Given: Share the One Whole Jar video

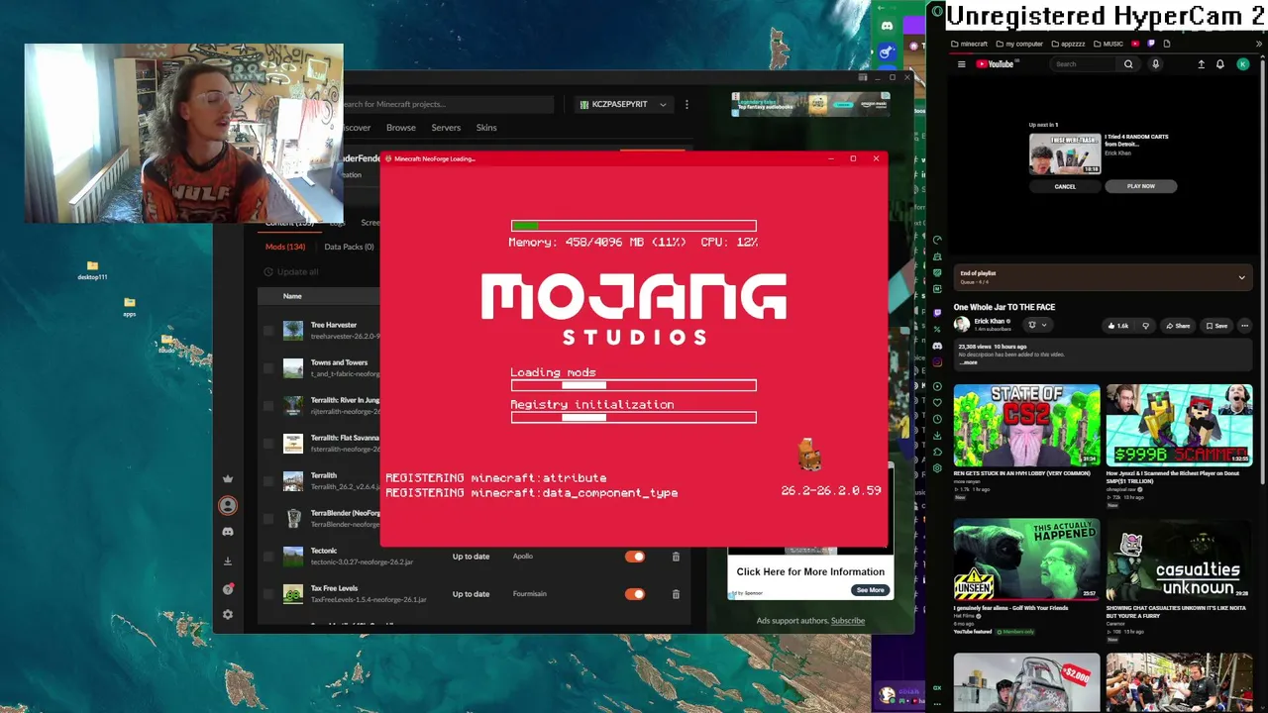Looking at the screenshot, I should click(x=1178, y=326).
